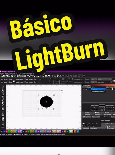Click the Posição inicial button
115x155 pixels.
tap(87, 117)
